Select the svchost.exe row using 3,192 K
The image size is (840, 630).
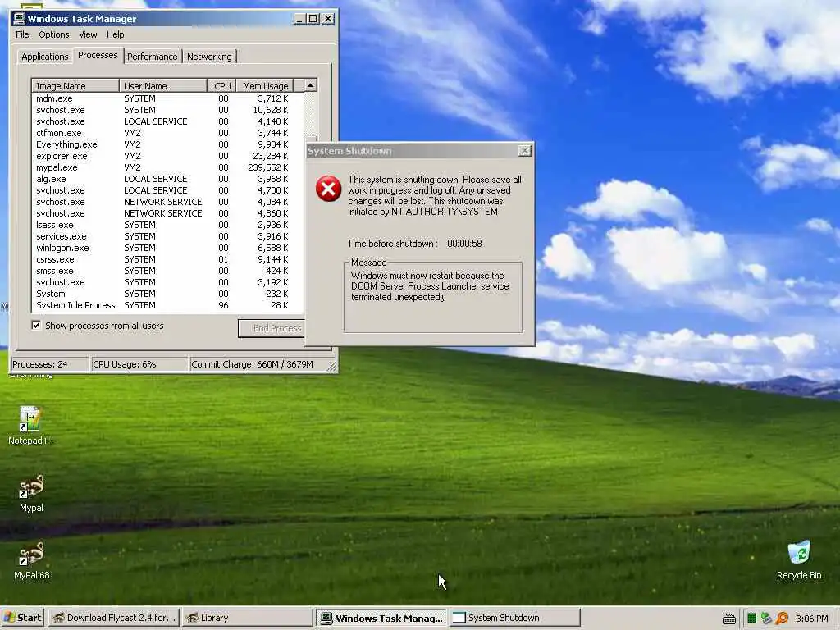[x=167, y=282]
